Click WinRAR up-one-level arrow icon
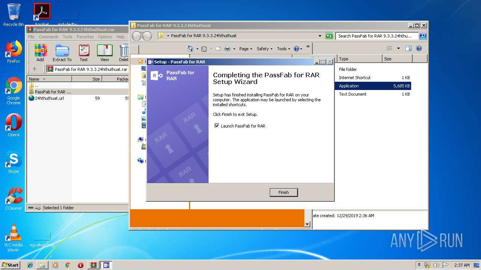The width and height of the screenshot is (481, 270). tap(35, 69)
